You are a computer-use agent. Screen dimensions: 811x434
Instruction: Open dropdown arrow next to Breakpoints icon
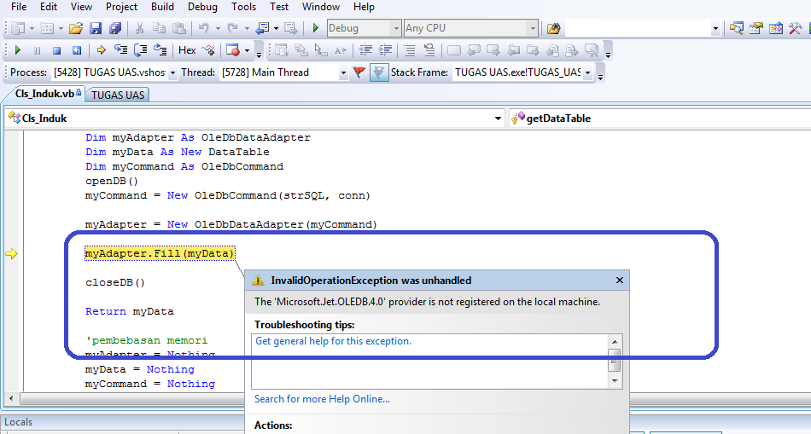tap(247, 50)
